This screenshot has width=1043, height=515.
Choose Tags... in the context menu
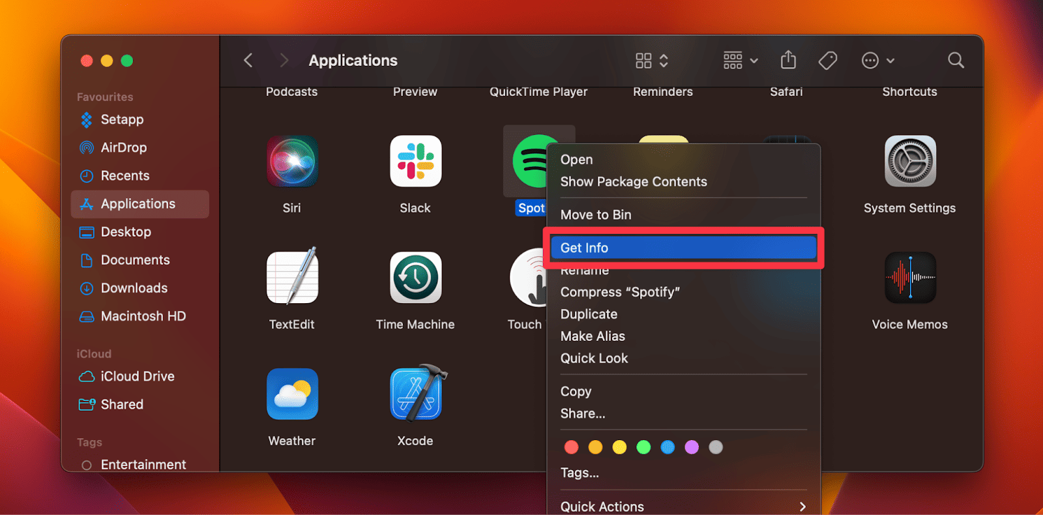point(683,473)
